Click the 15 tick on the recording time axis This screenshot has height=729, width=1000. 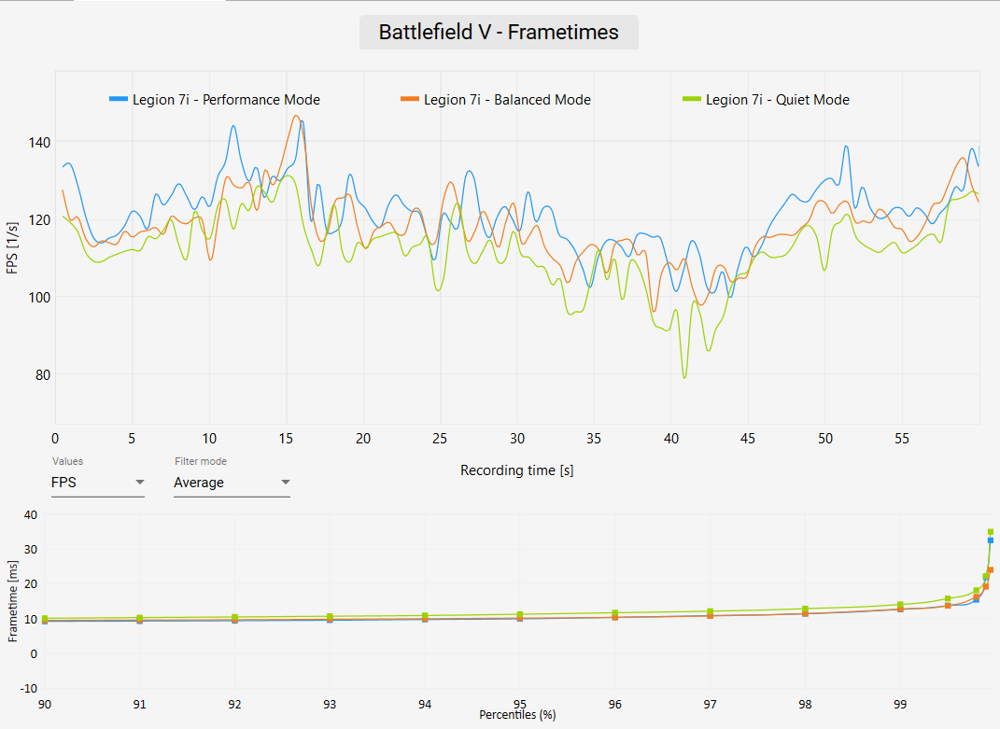click(286, 439)
